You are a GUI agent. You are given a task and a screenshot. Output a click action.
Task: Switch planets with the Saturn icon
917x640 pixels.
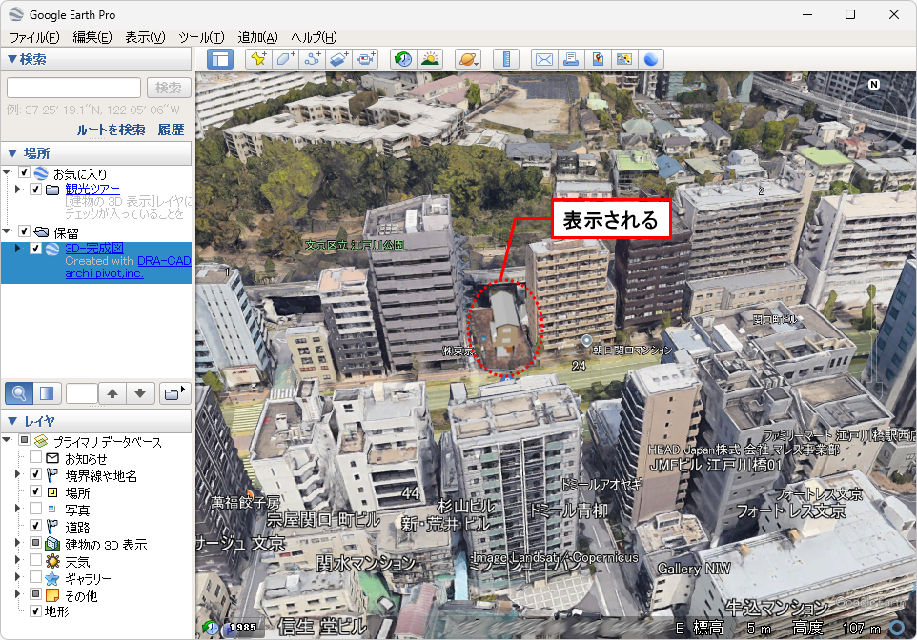[x=468, y=60]
